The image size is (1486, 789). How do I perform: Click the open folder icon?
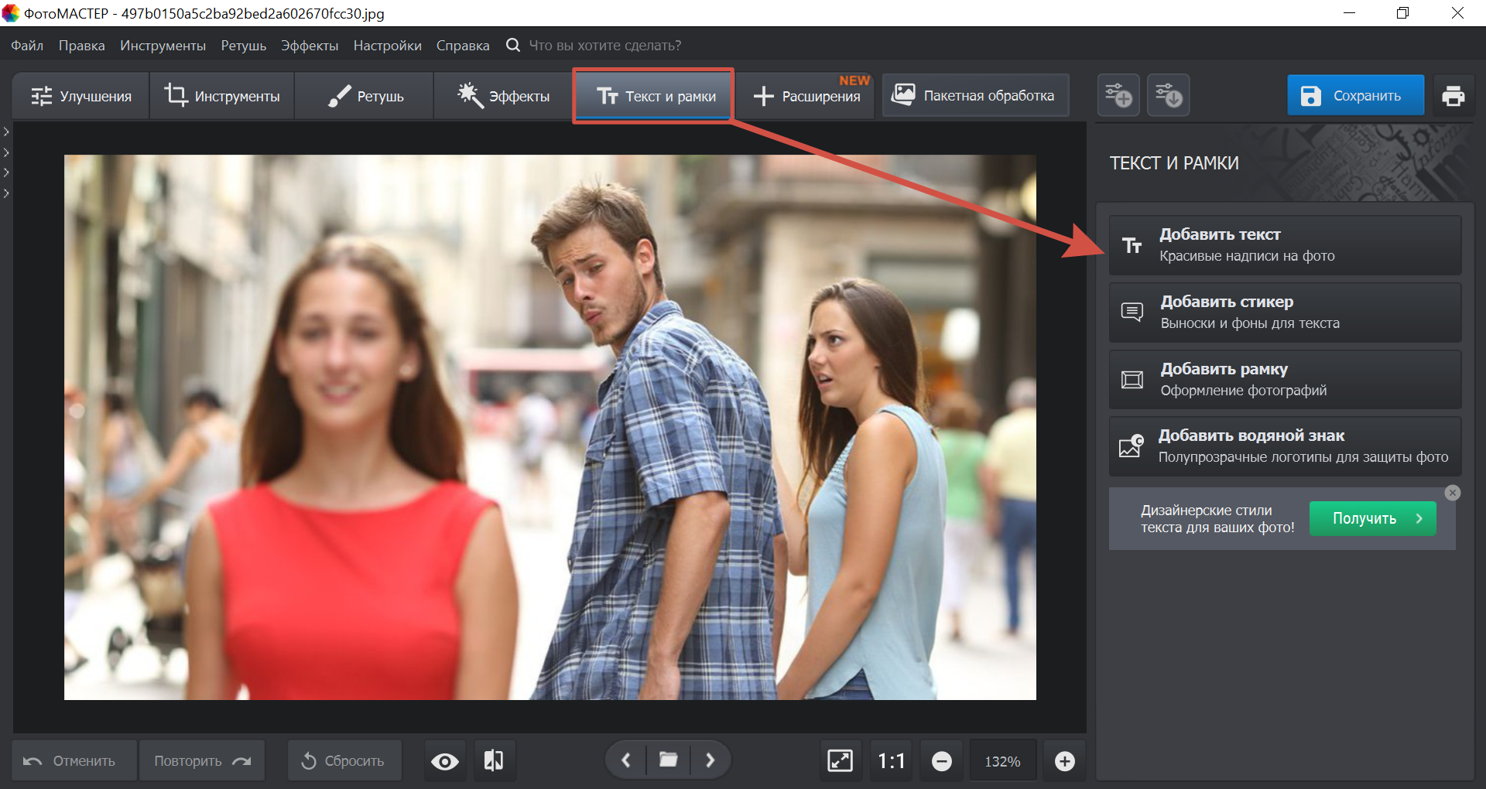[x=668, y=760]
